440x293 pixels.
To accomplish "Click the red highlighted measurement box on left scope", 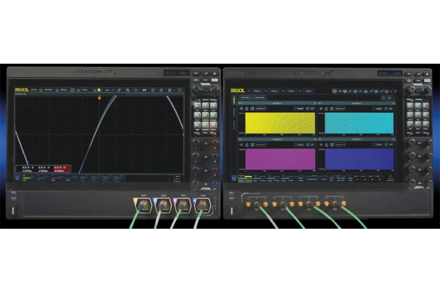I will (x=62, y=169).
